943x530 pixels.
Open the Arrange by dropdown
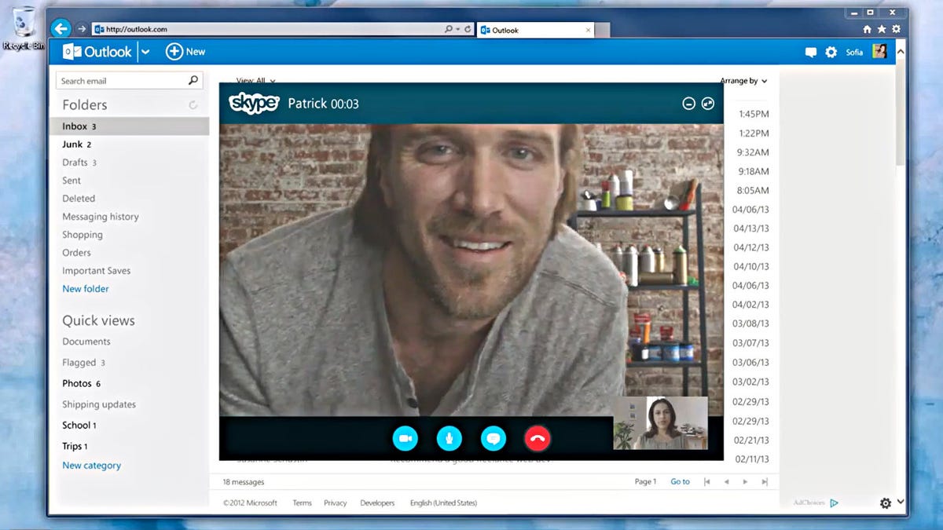coord(743,81)
